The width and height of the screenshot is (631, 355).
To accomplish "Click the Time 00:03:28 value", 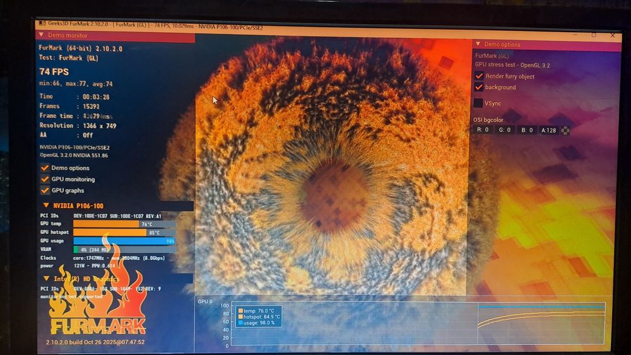I will coord(96,97).
